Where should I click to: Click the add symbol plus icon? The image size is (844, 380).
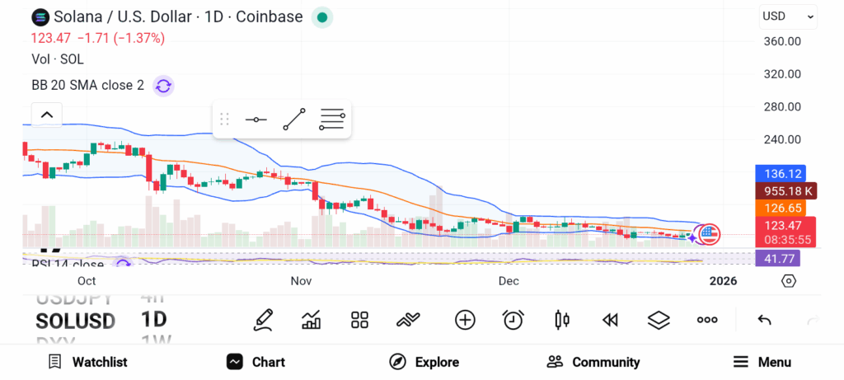[465, 320]
